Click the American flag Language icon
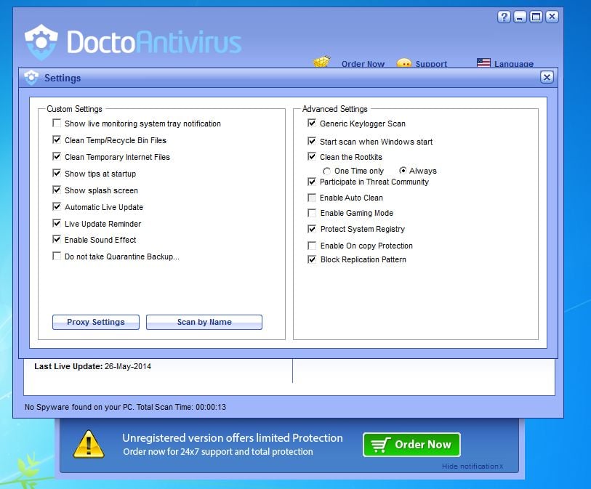The width and height of the screenshot is (591, 489). [x=483, y=62]
